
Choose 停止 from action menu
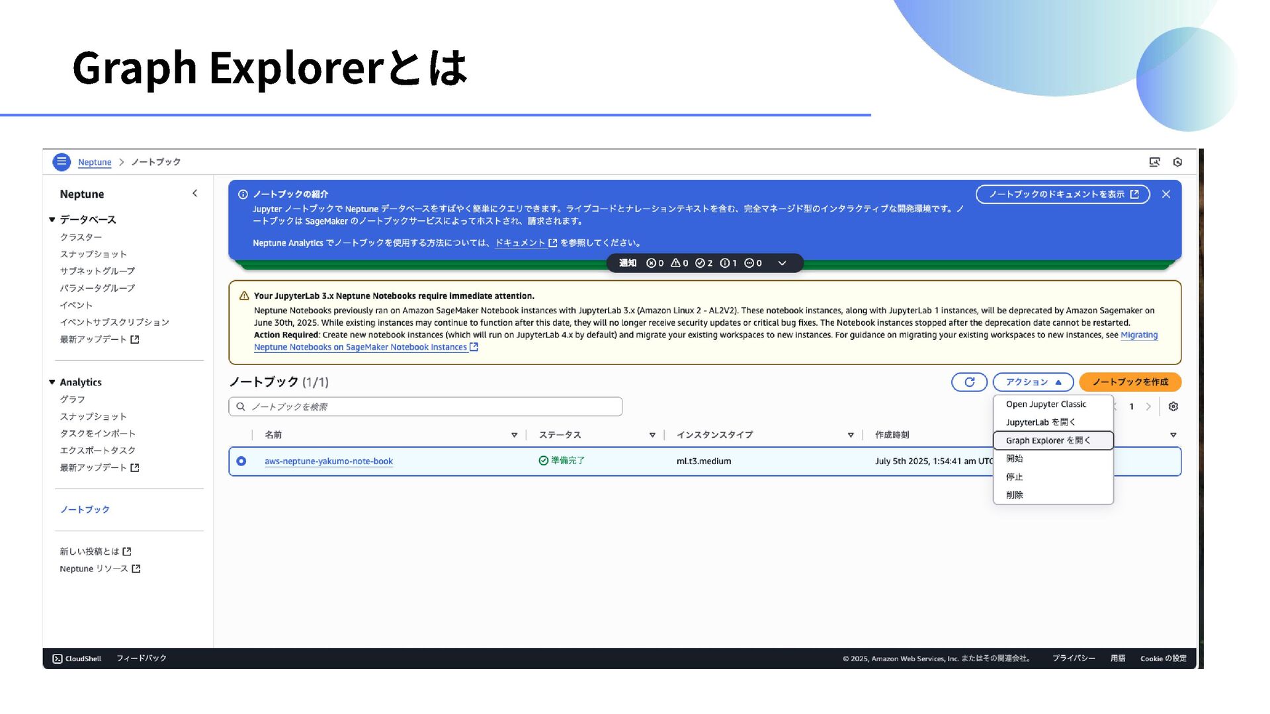1053,477
